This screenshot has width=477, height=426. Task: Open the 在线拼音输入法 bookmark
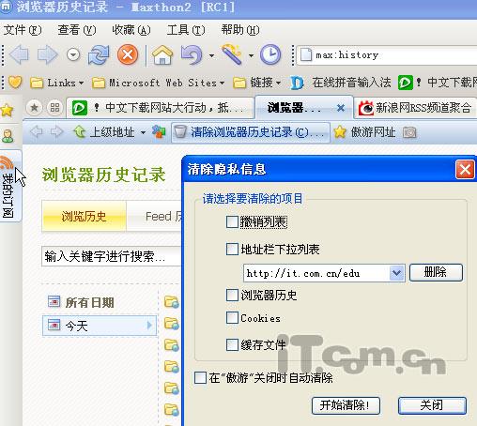[x=341, y=83]
